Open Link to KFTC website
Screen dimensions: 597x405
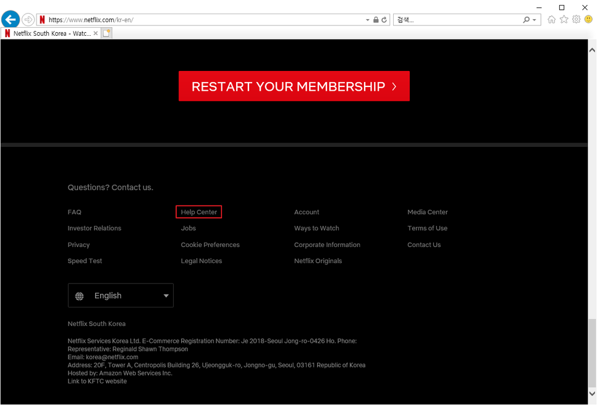coord(97,382)
